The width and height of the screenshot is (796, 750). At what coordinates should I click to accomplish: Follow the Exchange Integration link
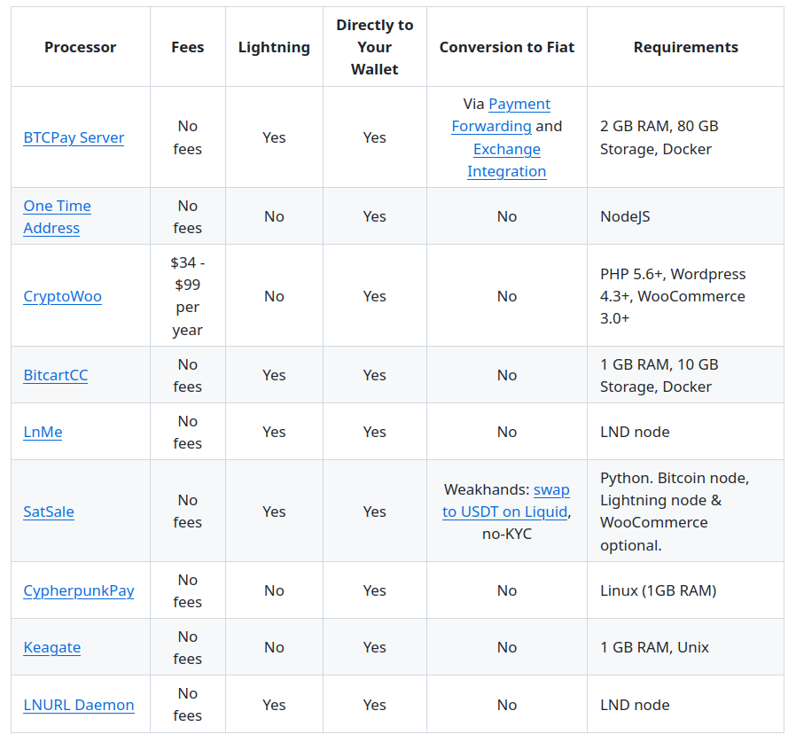(x=507, y=160)
